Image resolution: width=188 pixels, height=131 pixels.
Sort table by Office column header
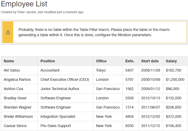(101, 61)
